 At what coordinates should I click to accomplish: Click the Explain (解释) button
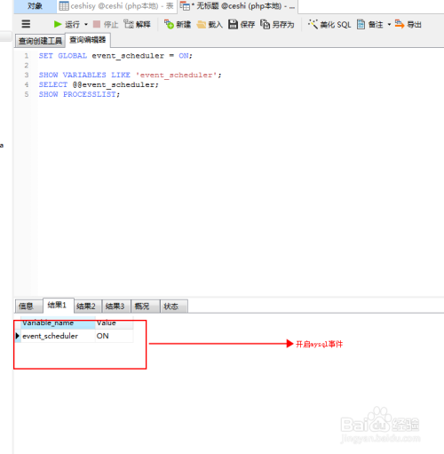(x=137, y=24)
